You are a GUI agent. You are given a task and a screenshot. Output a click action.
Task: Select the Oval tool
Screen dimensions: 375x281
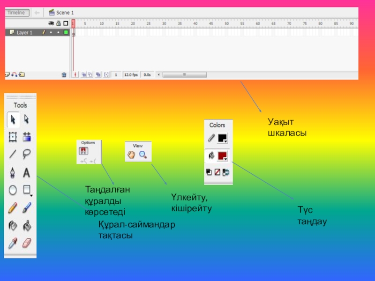13,190
